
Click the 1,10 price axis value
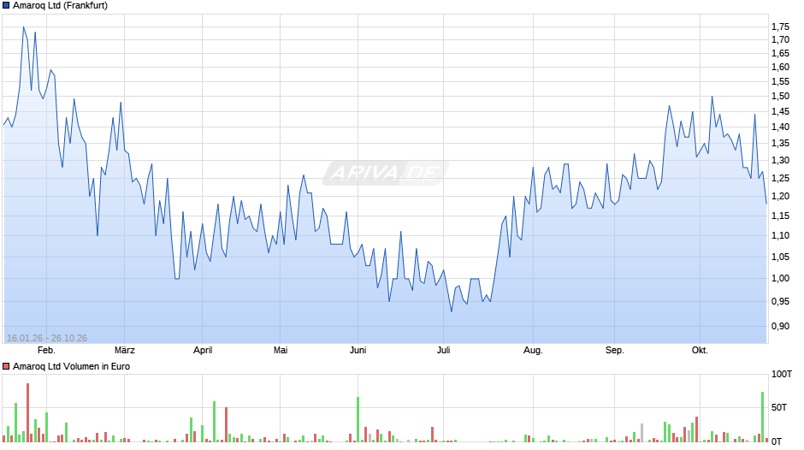pyautogui.click(x=780, y=235)
